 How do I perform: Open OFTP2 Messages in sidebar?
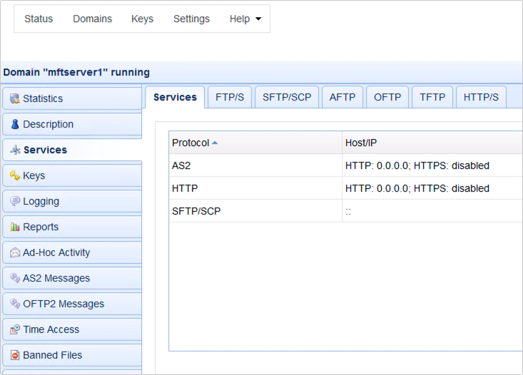click(63, 304)
